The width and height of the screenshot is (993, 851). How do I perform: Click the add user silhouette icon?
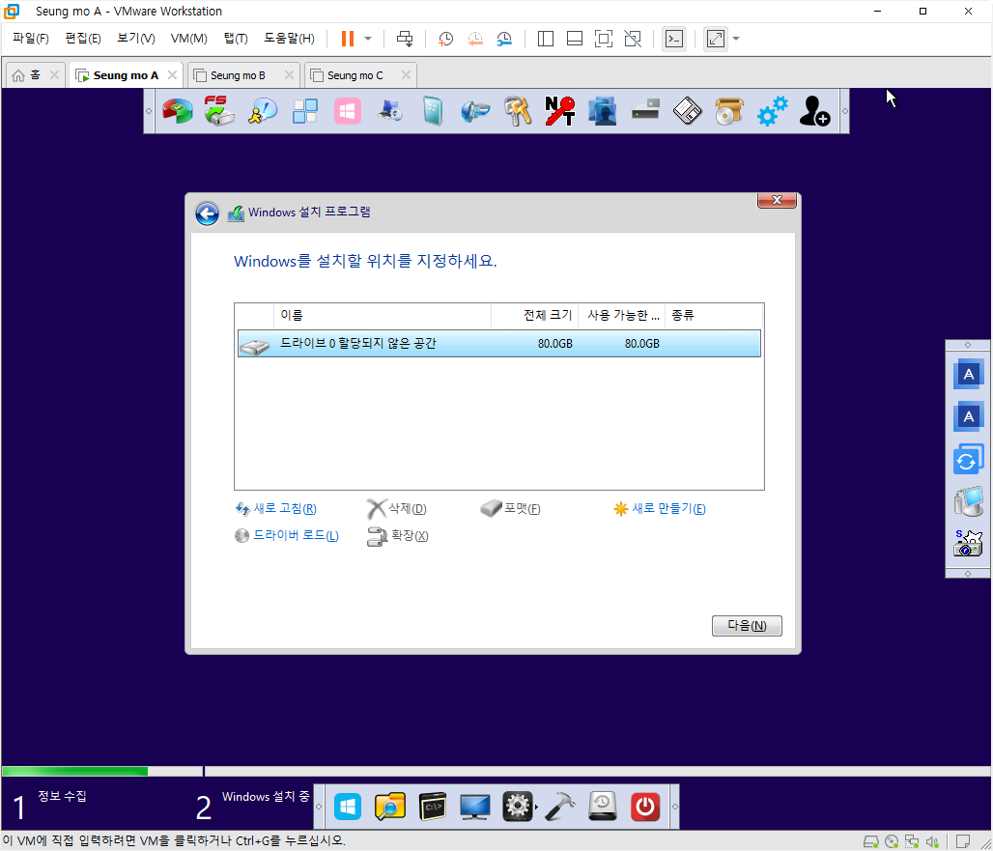click(814, 111)
